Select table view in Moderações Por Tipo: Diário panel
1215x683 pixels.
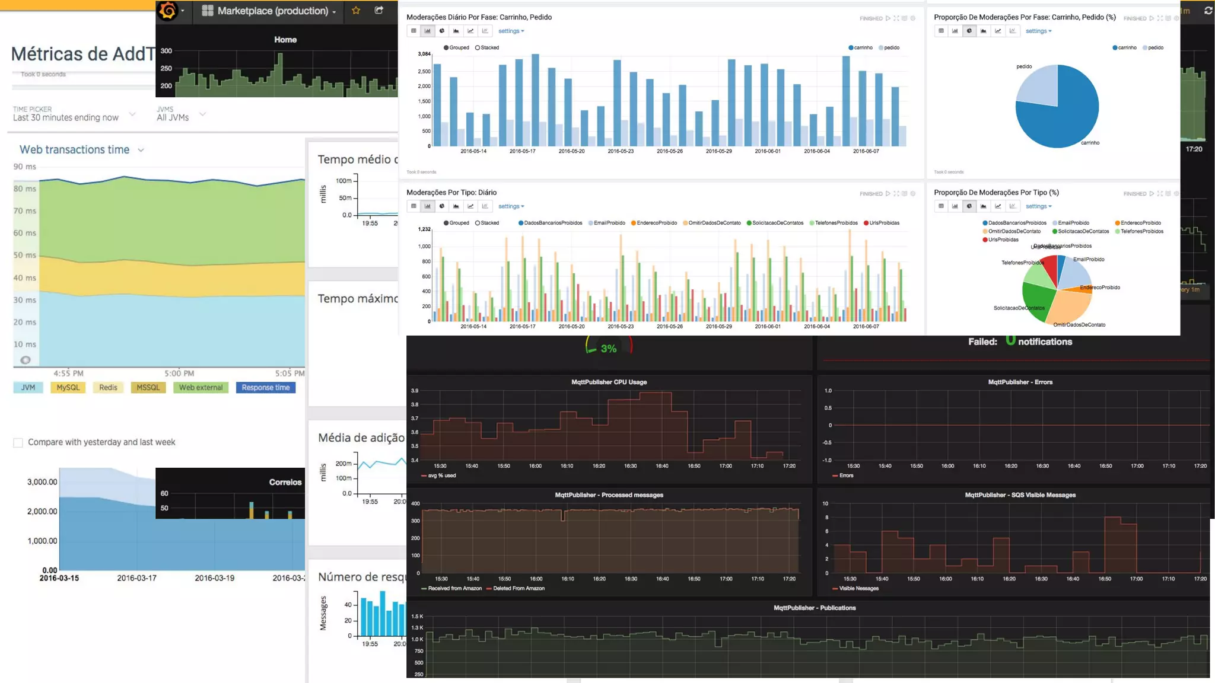[414, 206]
